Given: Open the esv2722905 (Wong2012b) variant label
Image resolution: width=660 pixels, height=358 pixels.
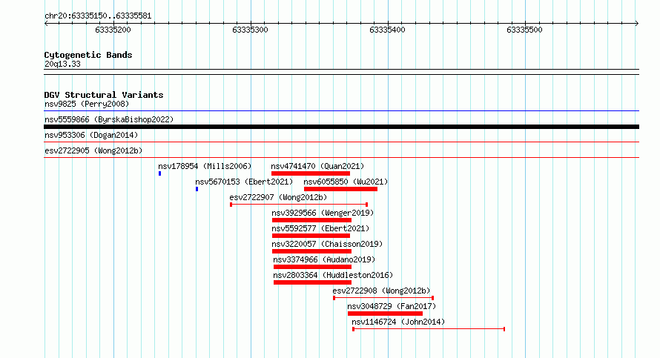Looking at the screenshot, I should click(93, 150).
